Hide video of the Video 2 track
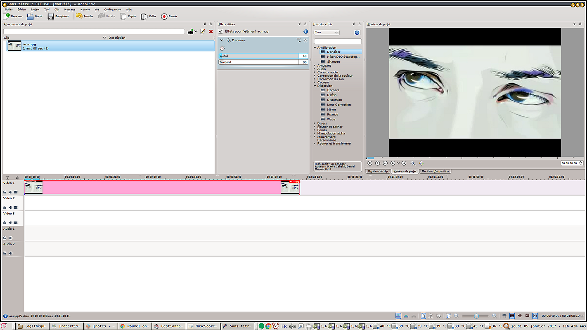 click(x=16, y=207)
